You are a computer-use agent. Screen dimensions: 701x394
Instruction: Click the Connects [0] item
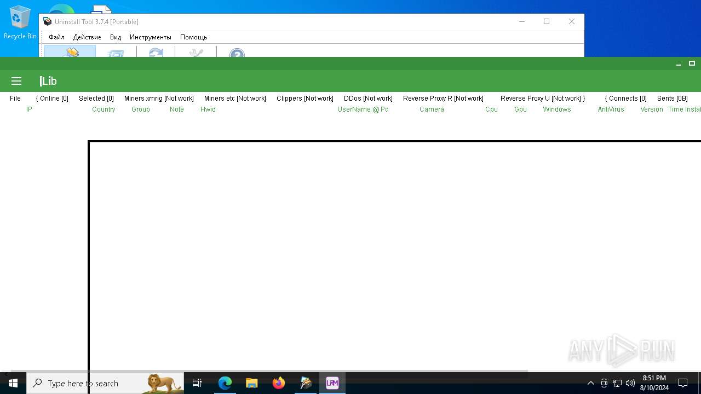[x=625, y=99]
